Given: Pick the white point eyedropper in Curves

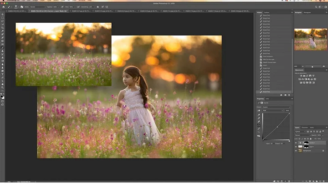Looking at the screenshot, I should 259,122.
